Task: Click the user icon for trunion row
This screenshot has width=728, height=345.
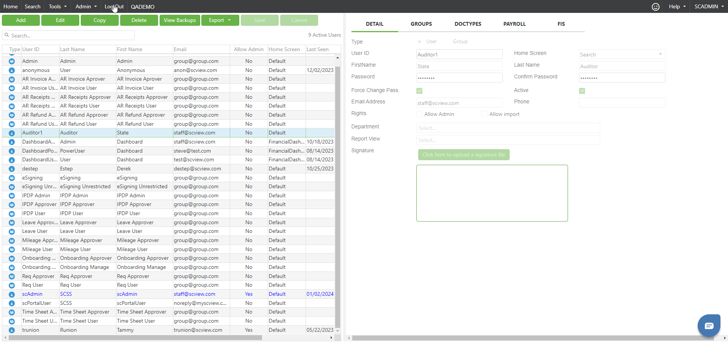Action: (12, 330)
